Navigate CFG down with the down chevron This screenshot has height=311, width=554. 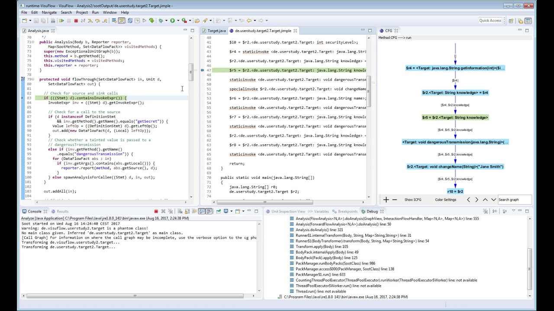click(493, 200)
